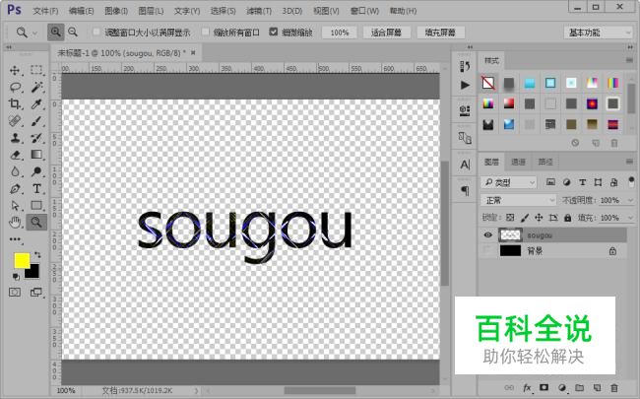The image size is (640, 399).
Task: Select the Healing Brush tool
Action: tap(15, 121)
